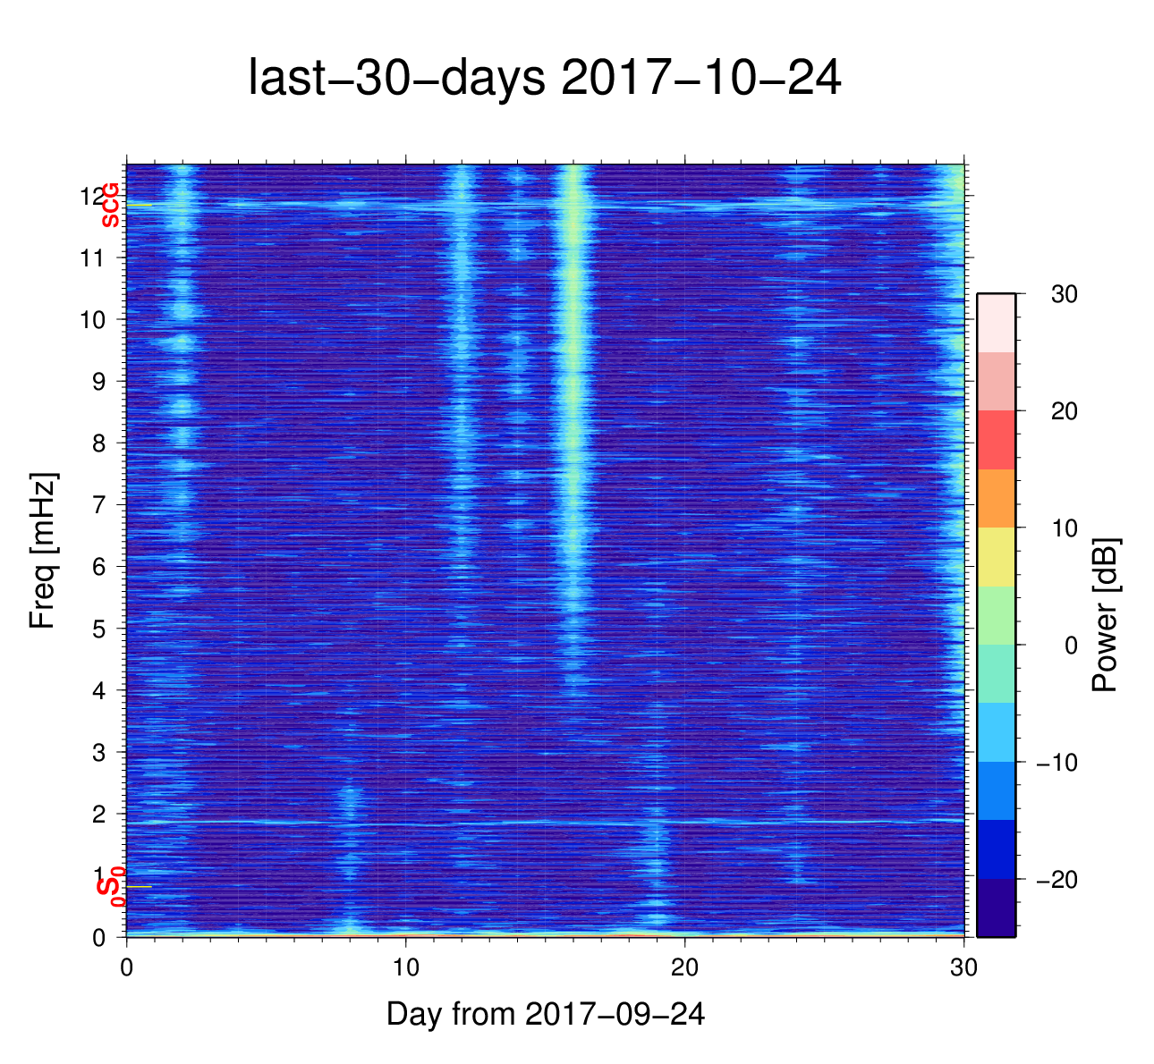Image resolution: width=1154 pixels, height=1064 pixels.
Task: Select the orange colorbar segment
Action: click(x=996, y=498)
